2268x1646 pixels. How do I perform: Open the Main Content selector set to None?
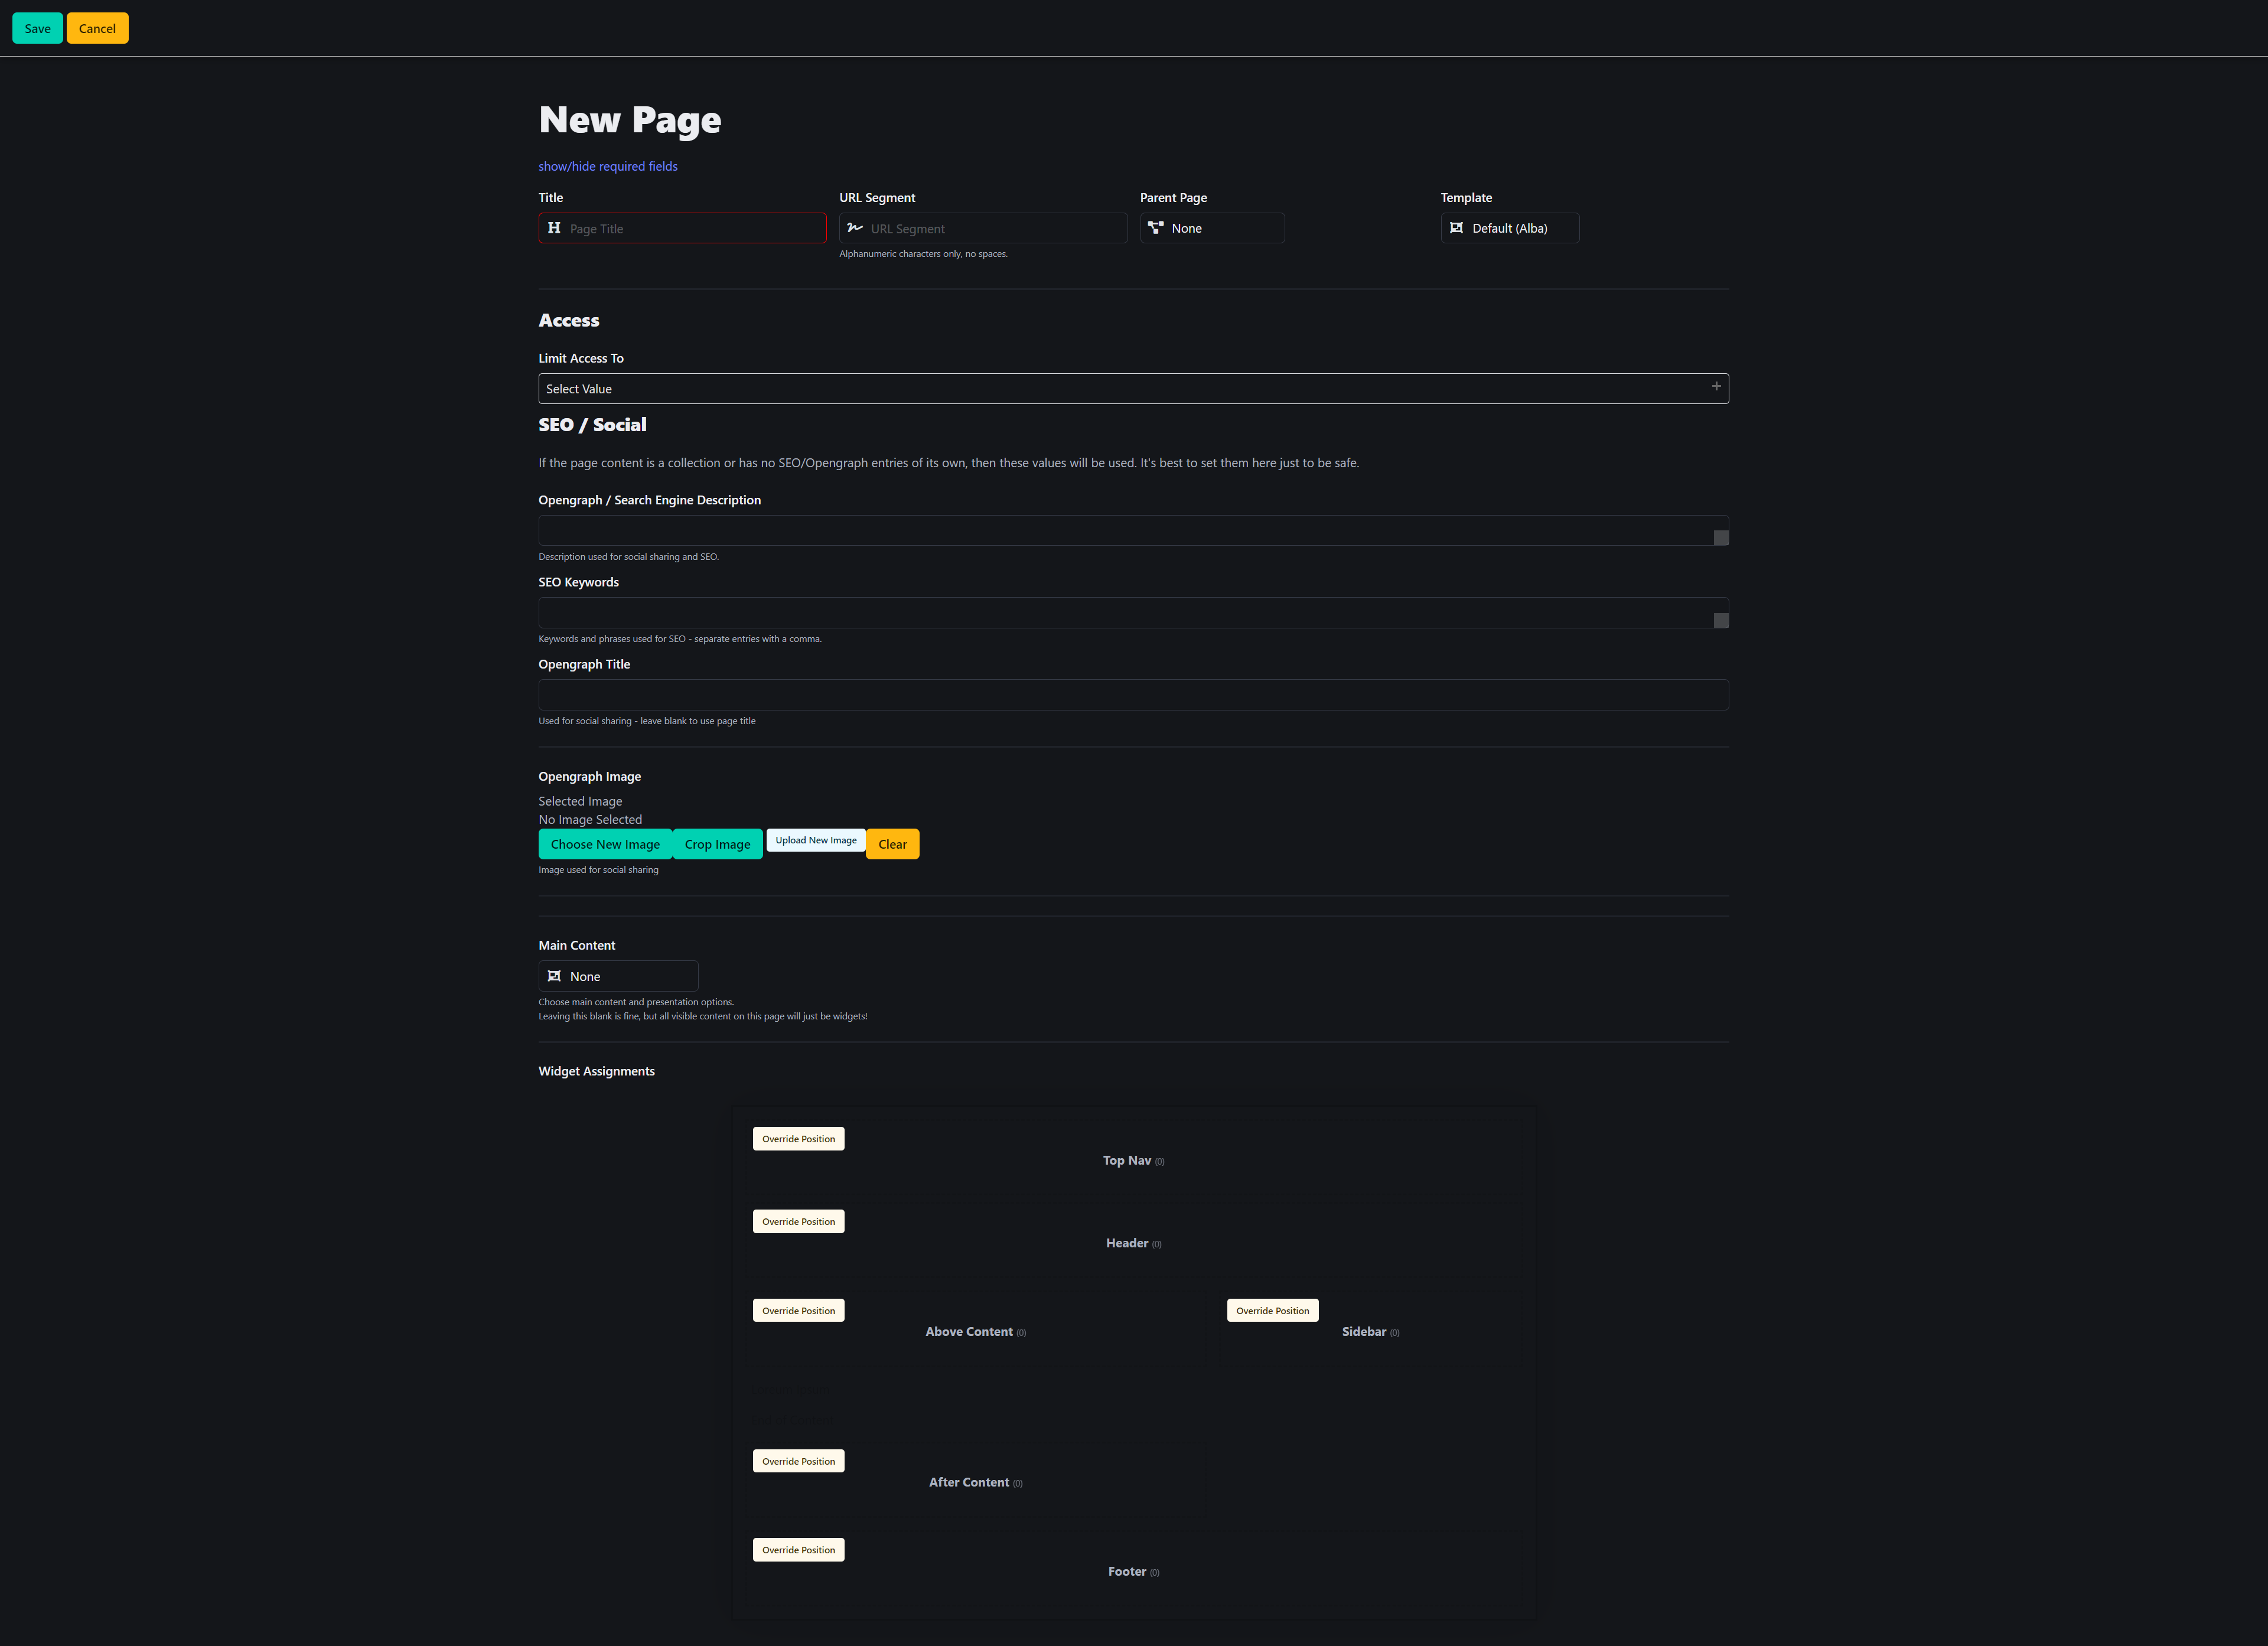(618, 975)
